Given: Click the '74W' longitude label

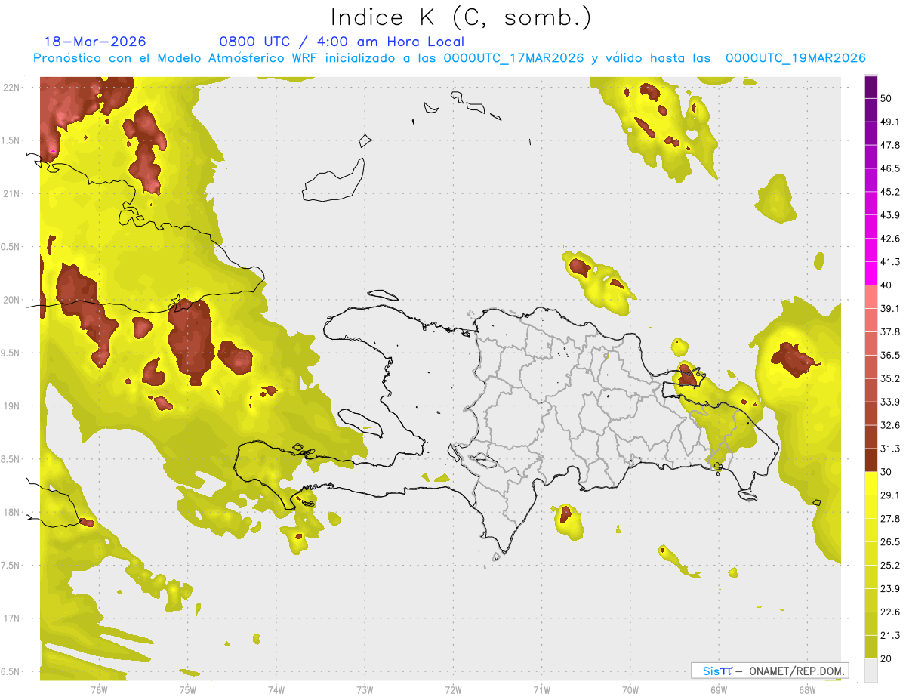Looking at the screenshot, I should 276,689.
